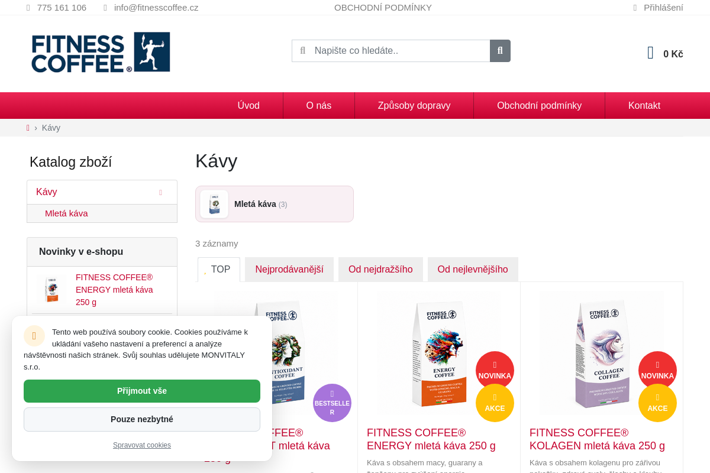The image size is (710, 473).
Task: Click the Fitness Coffee logo
Action: pyautogui.click(x=101, y=53)
